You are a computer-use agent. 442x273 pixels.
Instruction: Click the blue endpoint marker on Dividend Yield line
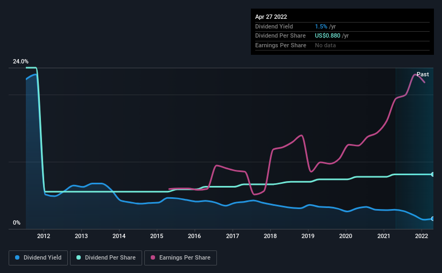(433, 219)
